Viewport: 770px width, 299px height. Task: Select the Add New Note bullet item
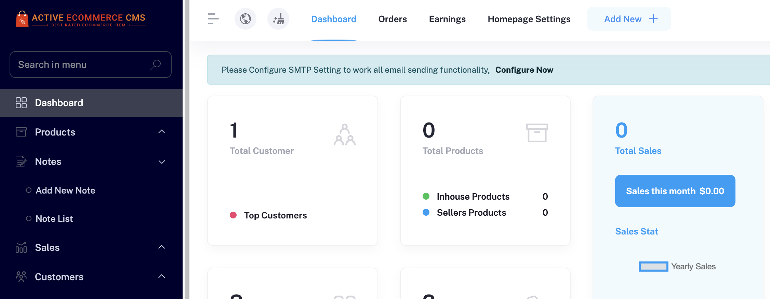pyautogui.click(x=65, y=190)
